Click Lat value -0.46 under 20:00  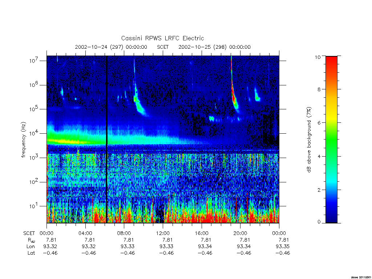(244, 253)
